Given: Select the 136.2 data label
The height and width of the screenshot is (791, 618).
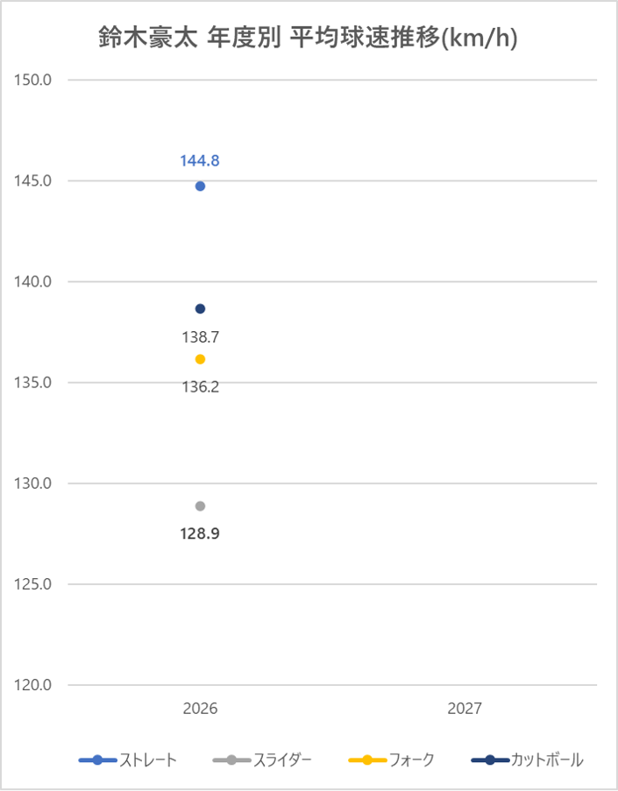Looking at the screenshot, I should point(201,387).
